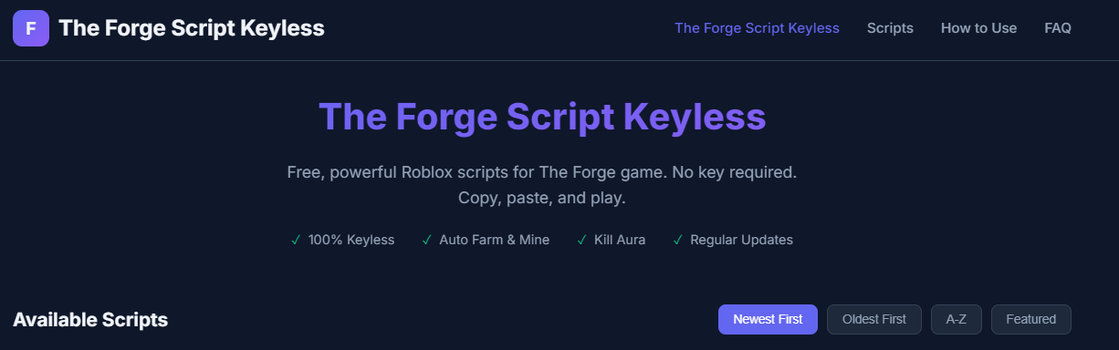Screen dimensions: 1119x350
Task: Select the A-Z sort option
Action: (x=957, y=319)
